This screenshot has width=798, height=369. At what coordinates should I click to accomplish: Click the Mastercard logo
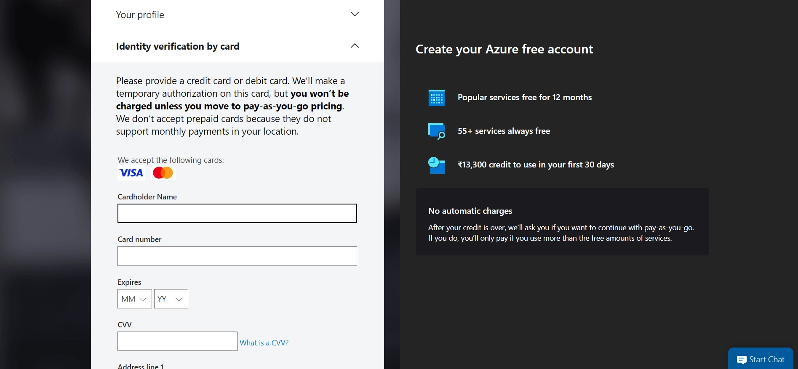[163, 173]
